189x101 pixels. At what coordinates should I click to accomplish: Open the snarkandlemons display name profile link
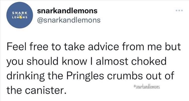(67, 11)
